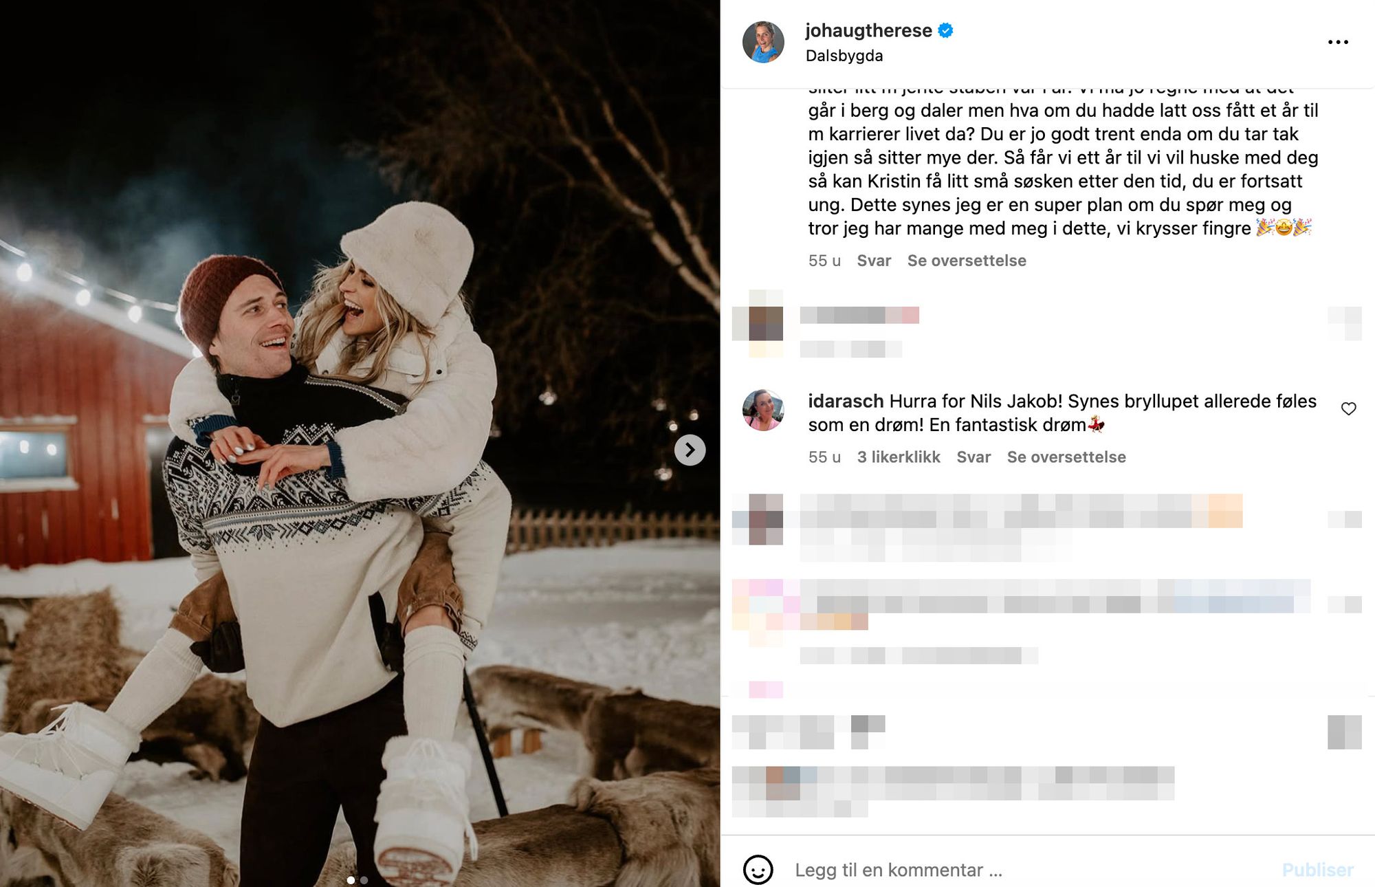The width and height of the screenshot is (1375, 887).
Task: Reply with Svar under the long comment
Action: tap(874, 261)
